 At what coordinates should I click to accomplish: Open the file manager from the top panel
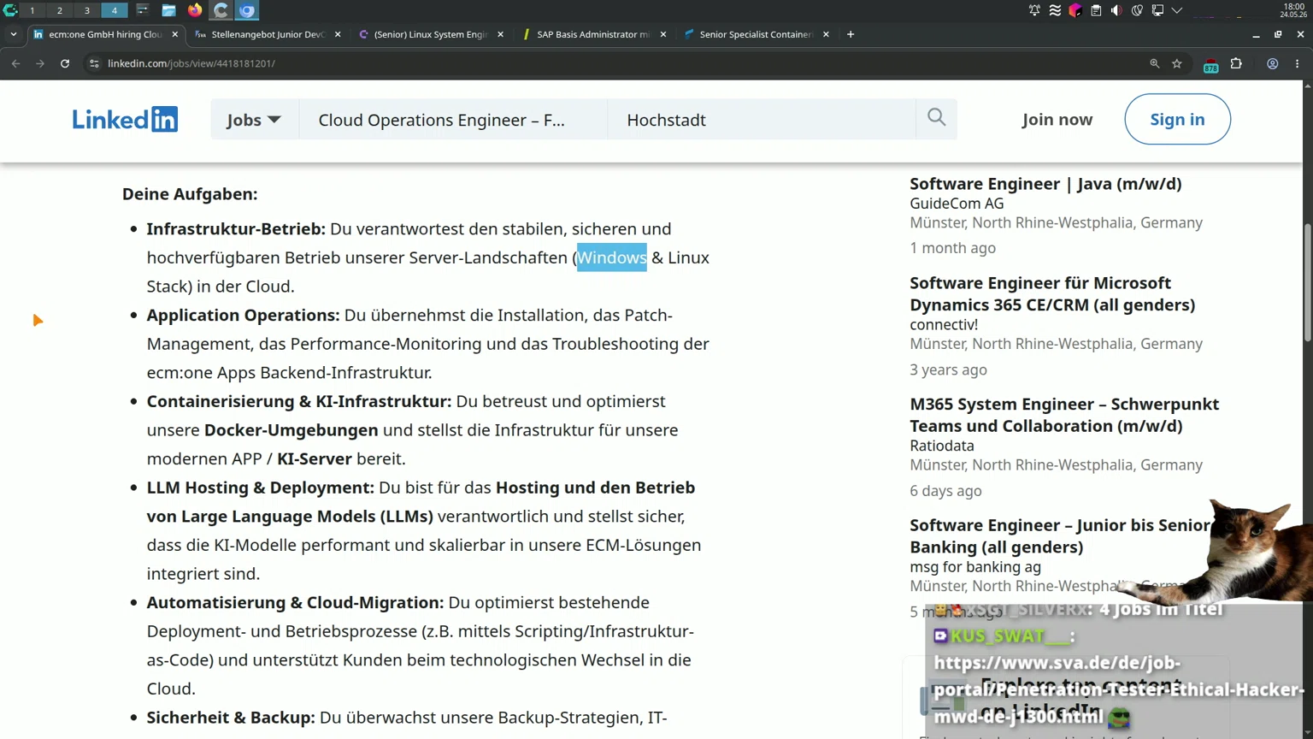click(x=168, y=10)
